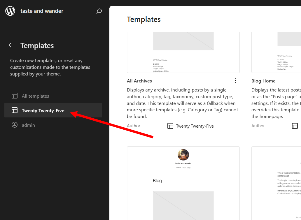The width and height of the screenshot is (301, 220).
Task: Click layout icon beside All Archives author
Action: click(170, 126)
